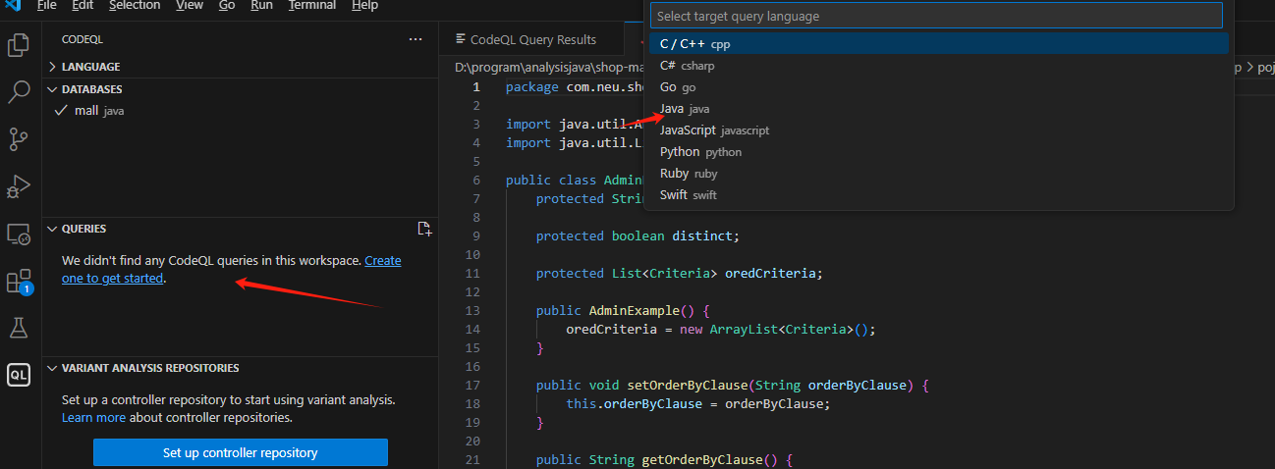This screenshot has width=1275, height=469.
Task: Click the VS Code logo icon
Action: pyautogui.click(x=15, y=5)
